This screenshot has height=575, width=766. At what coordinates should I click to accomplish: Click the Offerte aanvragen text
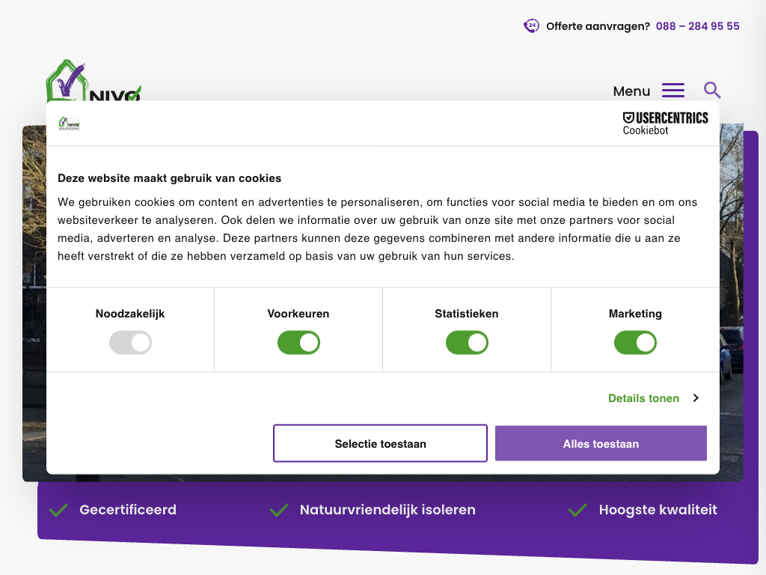coord(598,26)
